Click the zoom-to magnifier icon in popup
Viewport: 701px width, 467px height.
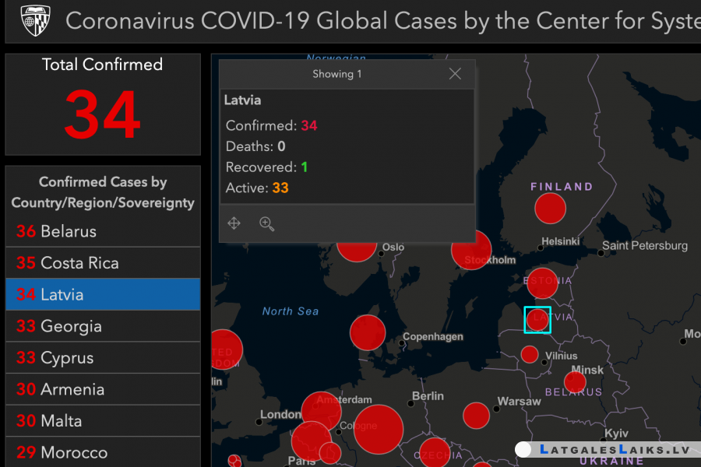coord(267,223)
